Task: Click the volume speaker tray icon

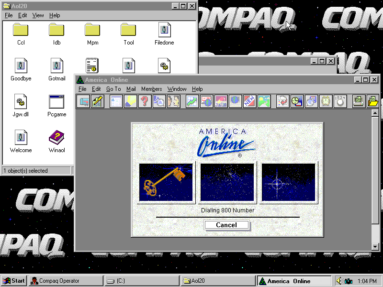Action: point(339,281)
